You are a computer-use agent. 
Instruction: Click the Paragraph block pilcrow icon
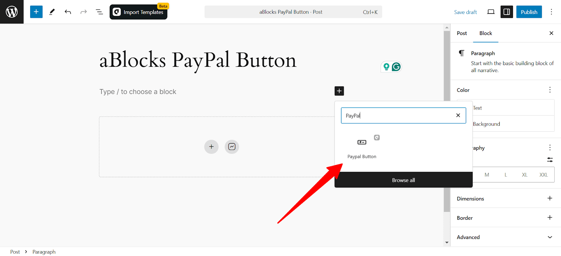point(461,53)
